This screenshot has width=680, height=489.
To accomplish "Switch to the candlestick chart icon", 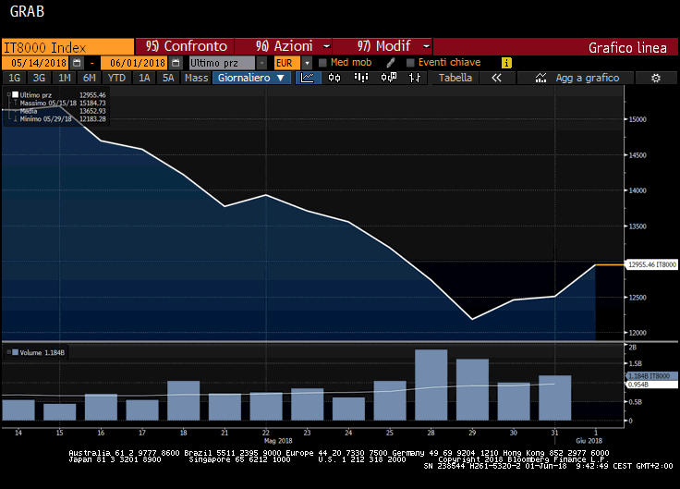I will click(334, 79).
